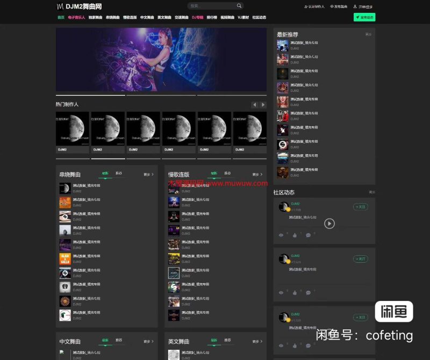Open the DJM2舞曲网 logo home link
Screen dimensions: 430x360
(x=79, y=6)
